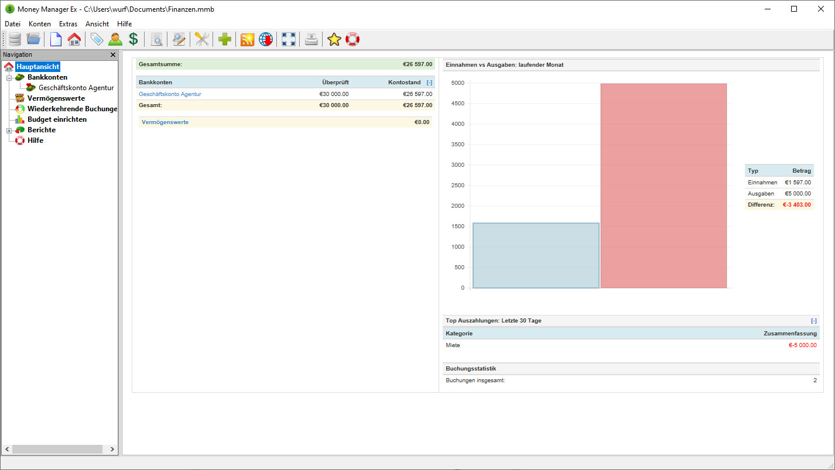
Task: Click the new database stack icon
Action: [15, 39]
